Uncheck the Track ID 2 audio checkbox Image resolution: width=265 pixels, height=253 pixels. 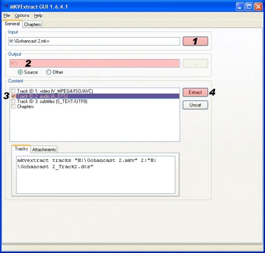[x=13, y=96]
